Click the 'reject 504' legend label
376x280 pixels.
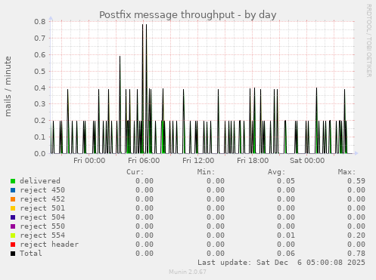(42, 217)
